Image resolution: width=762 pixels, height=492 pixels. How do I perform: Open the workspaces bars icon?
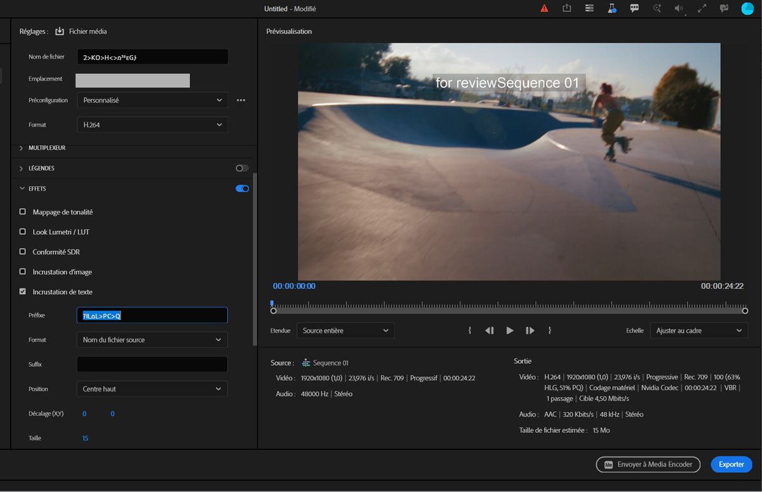590,8
